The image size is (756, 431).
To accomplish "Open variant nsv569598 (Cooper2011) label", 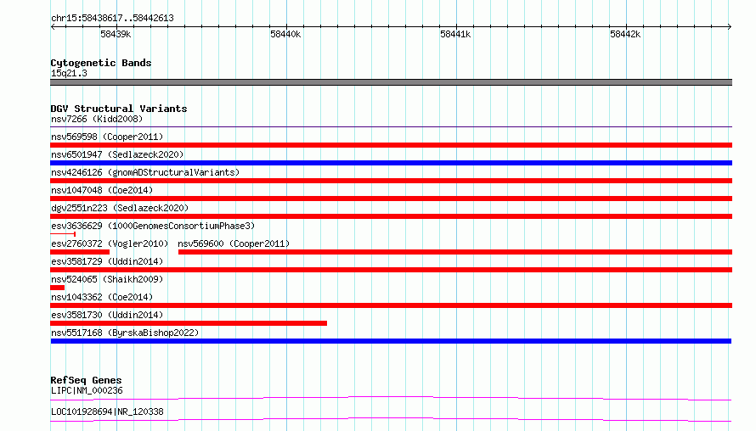I will coord(107,137).
